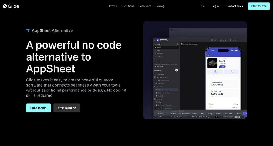Open the Solutions menu

[x=128, y=6]
